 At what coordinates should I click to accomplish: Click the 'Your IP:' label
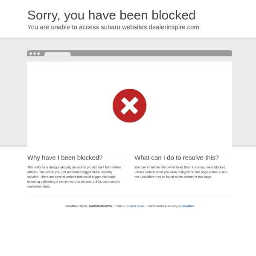(121, 206)
